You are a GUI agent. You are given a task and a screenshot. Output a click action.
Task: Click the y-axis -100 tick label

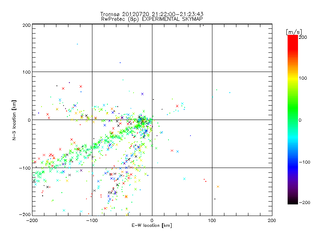[x=26, y=168]
